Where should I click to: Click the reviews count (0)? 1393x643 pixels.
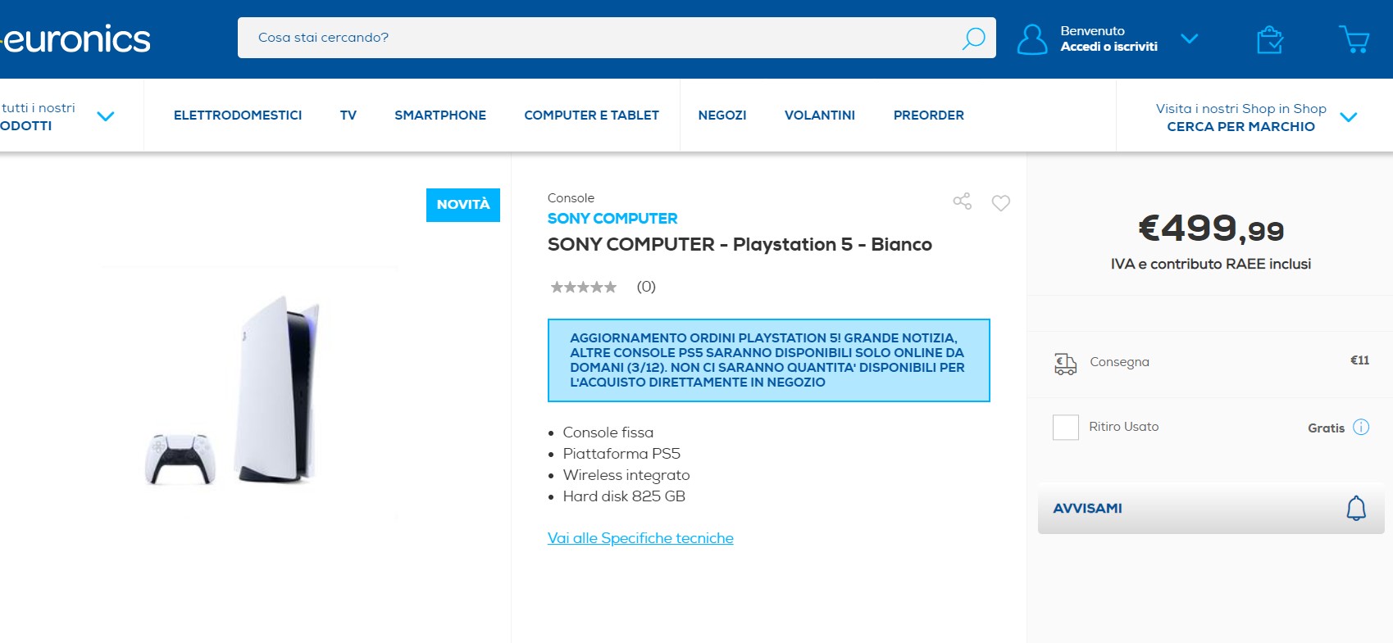pyautogui.click(x=646, y=287)
